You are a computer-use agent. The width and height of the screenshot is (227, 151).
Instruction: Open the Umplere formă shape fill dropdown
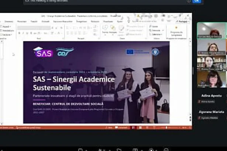pos(135,26)
